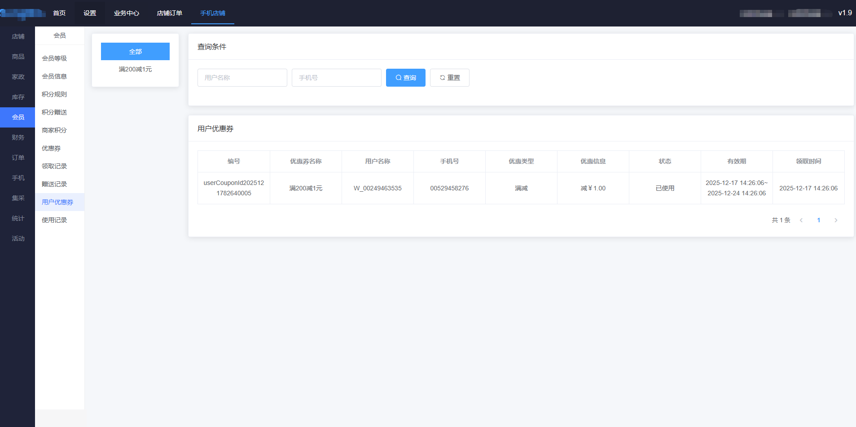Open the 首页 top navigation tab
This screenshot has height=427, width=856.
coord(59,13)
